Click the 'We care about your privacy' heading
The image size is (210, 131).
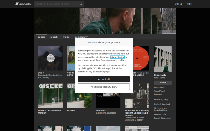point(104,42)
